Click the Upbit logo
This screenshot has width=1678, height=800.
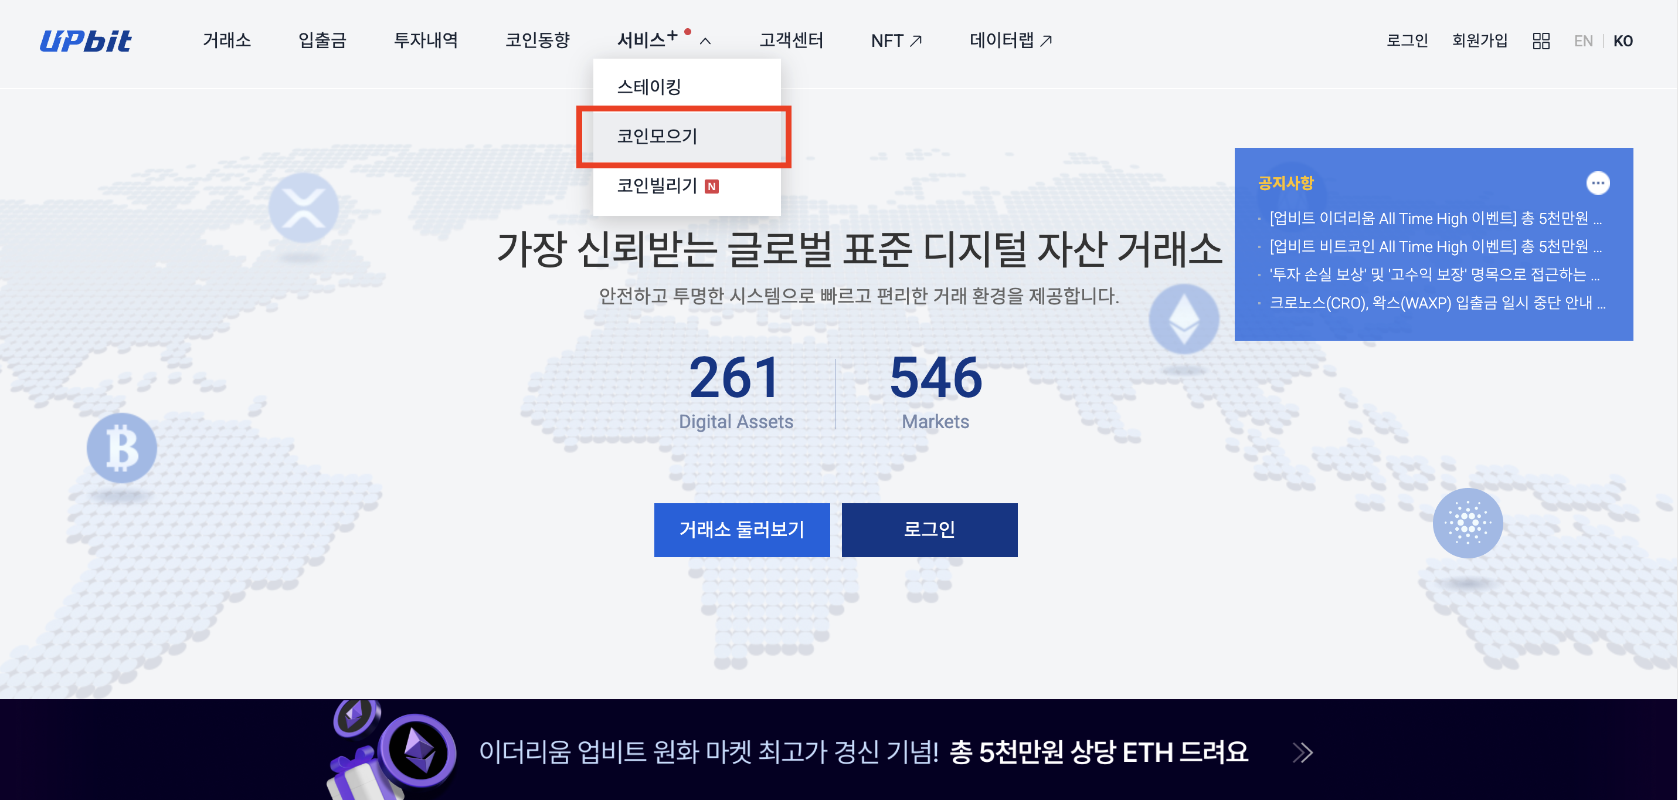click(x=86, y=41)
